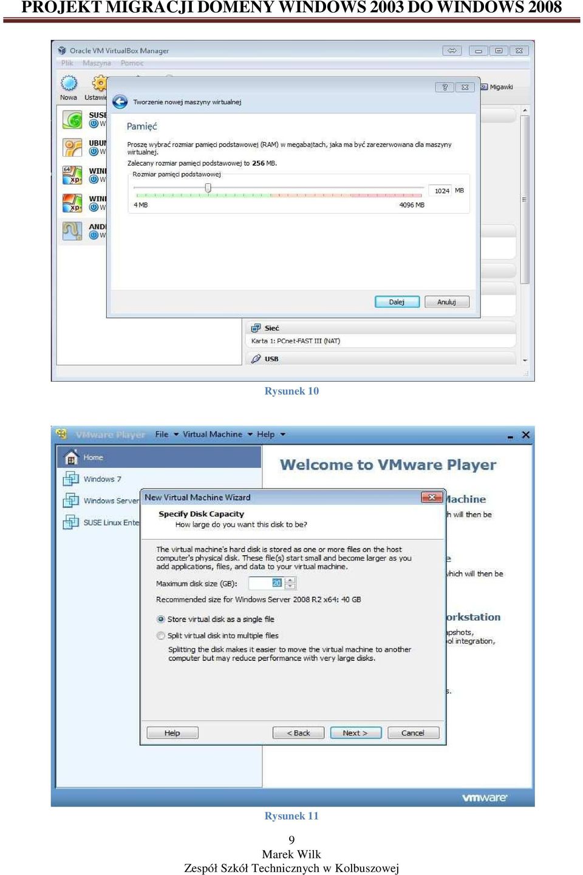Click the Help button in the wizard
The width and height of the screenshot is (583, 875).
click(172, 733)
